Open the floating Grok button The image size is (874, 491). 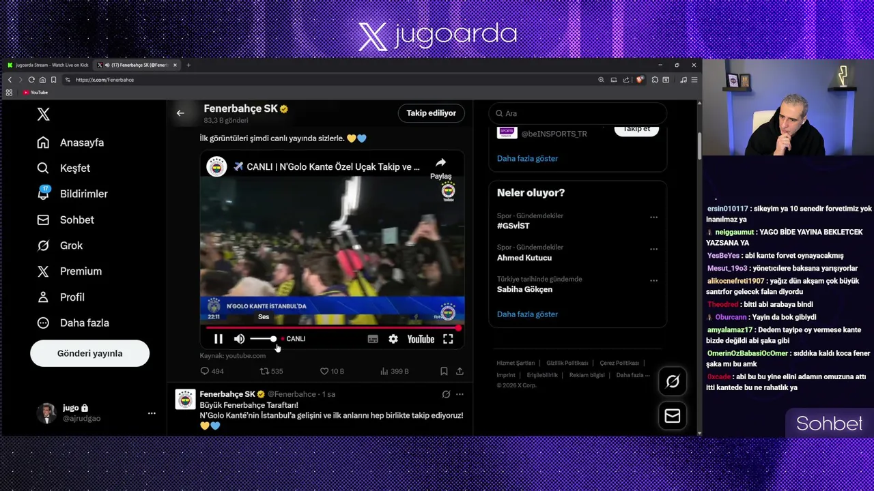coord(672,382)
